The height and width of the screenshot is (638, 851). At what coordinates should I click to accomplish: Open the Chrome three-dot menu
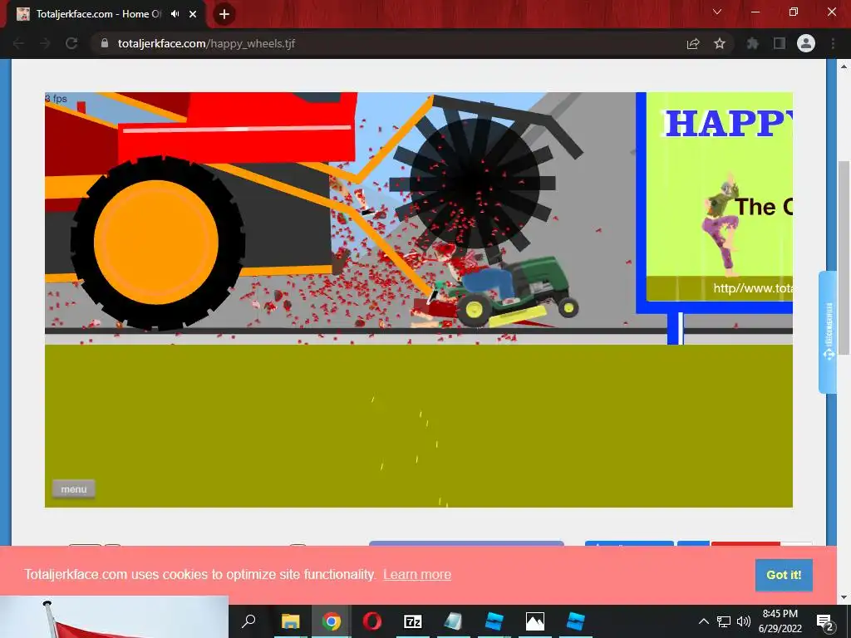[x=833, y=43]
